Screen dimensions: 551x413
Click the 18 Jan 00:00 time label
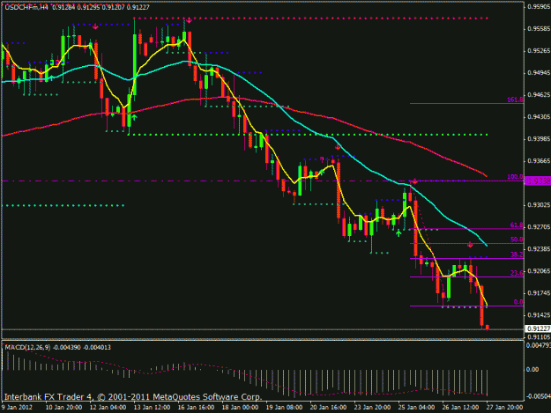[x=240, y=408]
